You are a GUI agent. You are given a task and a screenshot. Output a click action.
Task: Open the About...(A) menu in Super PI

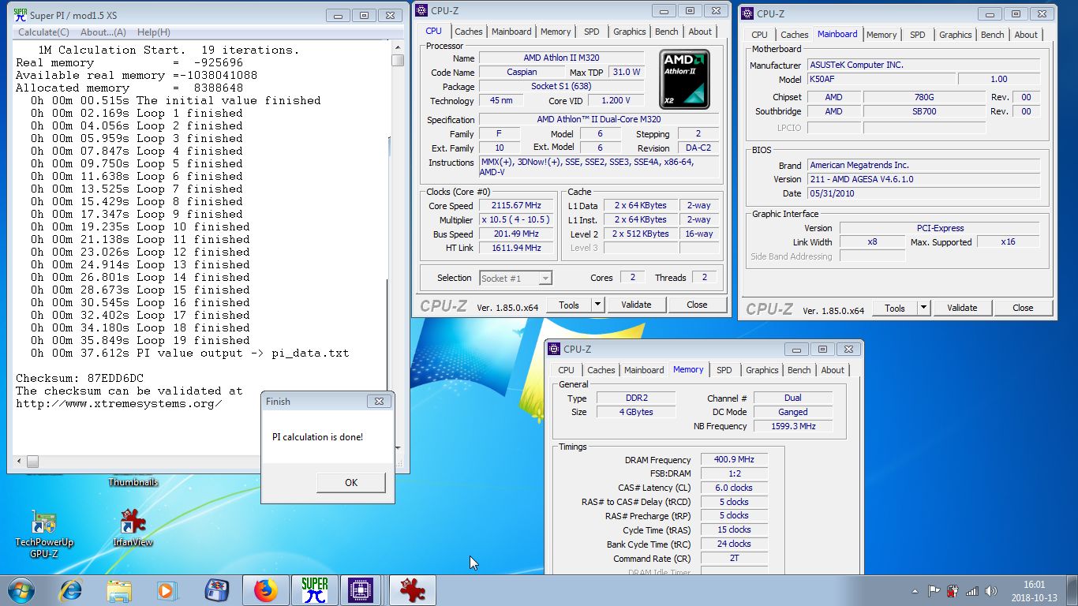click(x=103, y=32)
